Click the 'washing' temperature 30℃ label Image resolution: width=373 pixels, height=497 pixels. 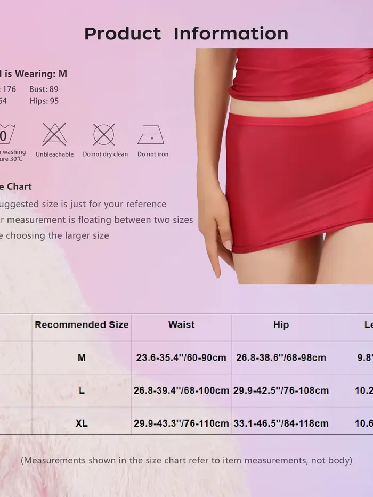(x=13, y=156)
